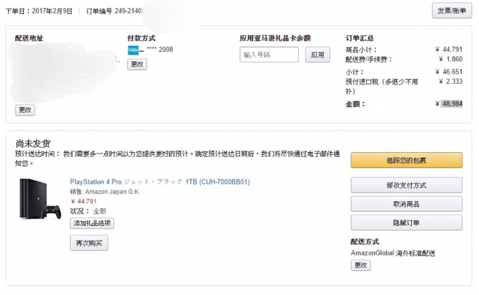Viewport: 479px width, 295px height.
Task: Apply gift card with 应用 button
Action: tap(318, 54)
